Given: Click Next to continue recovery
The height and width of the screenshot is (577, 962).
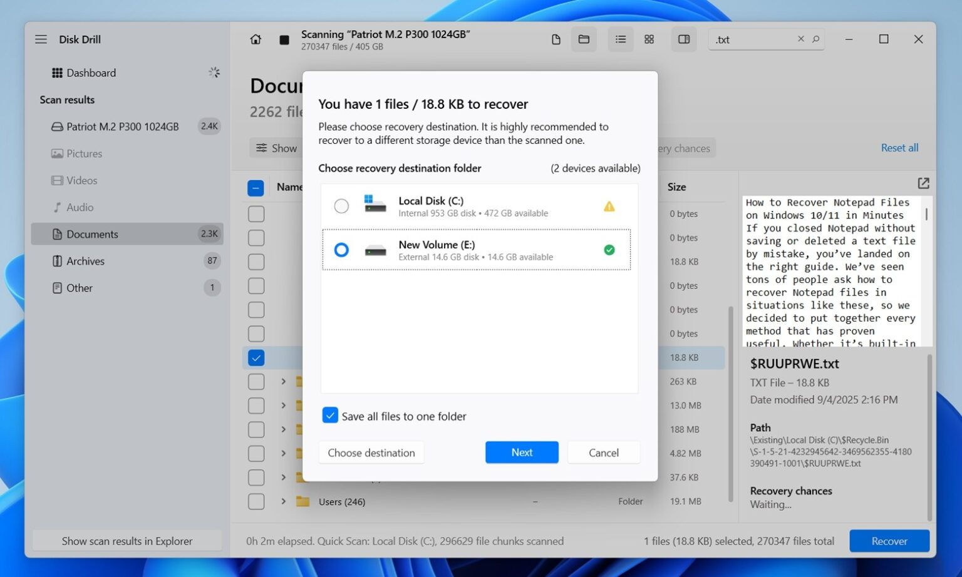Looking at the screenshot, I should coord(522,452).
